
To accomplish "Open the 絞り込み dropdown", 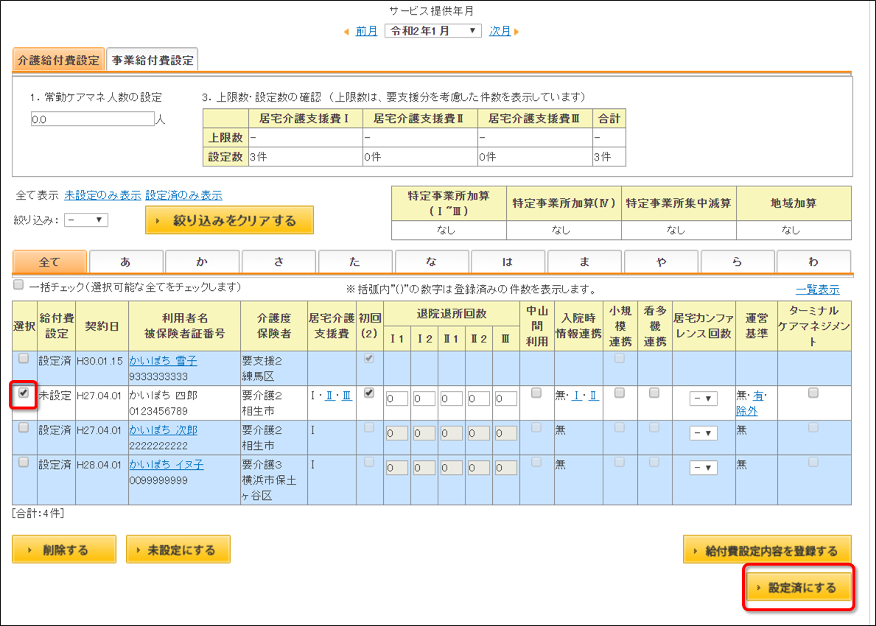I will 86,220.
